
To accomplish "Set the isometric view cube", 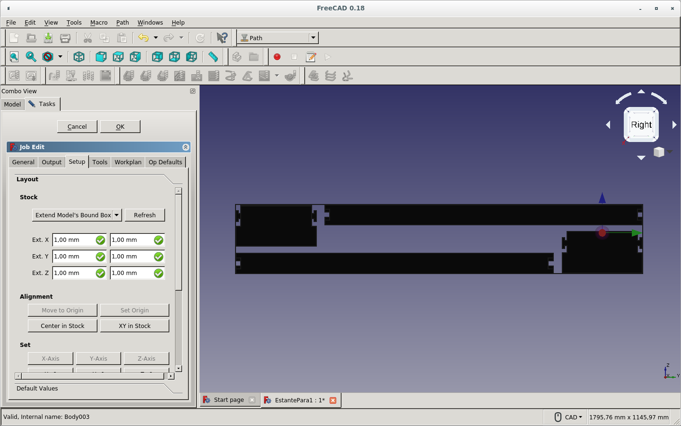I will click(x=79, y=57).
